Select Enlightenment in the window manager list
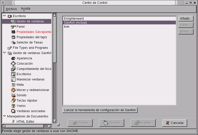This screenshot has width=198, height=135. pos(119,19)
